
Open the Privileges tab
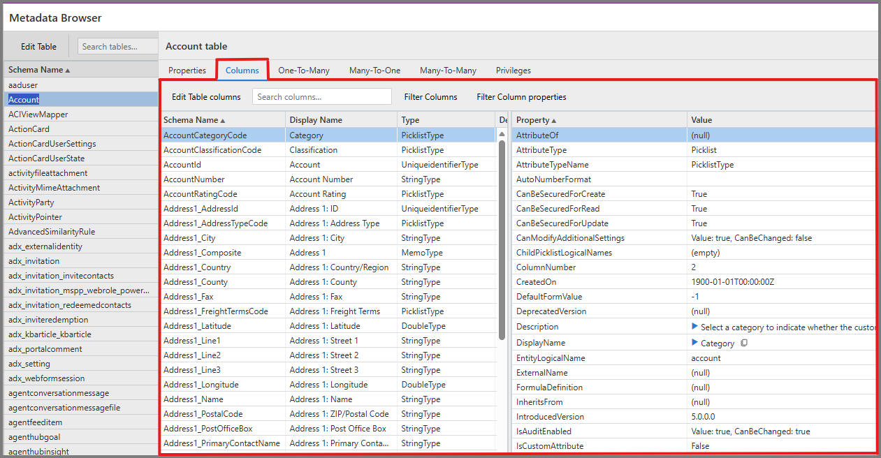coord(513,70)
